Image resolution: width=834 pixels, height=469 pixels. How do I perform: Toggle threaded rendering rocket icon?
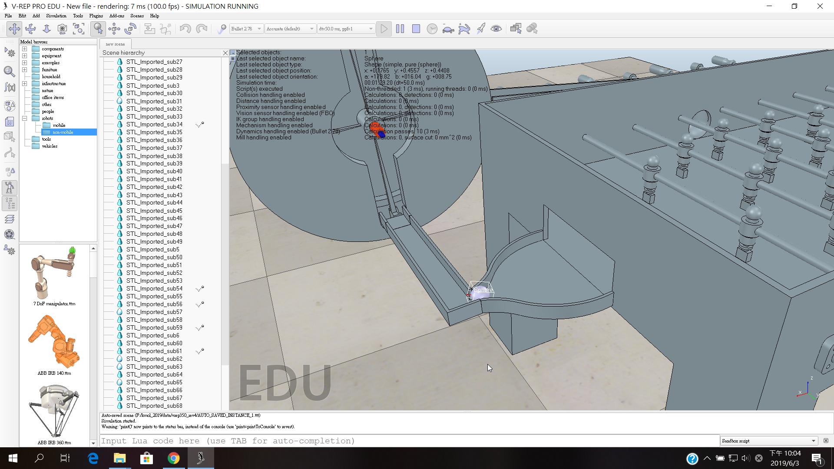point(480,29)
